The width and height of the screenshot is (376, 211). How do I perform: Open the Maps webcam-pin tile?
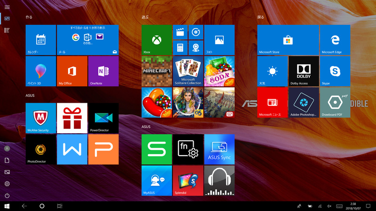pos(196,48)
